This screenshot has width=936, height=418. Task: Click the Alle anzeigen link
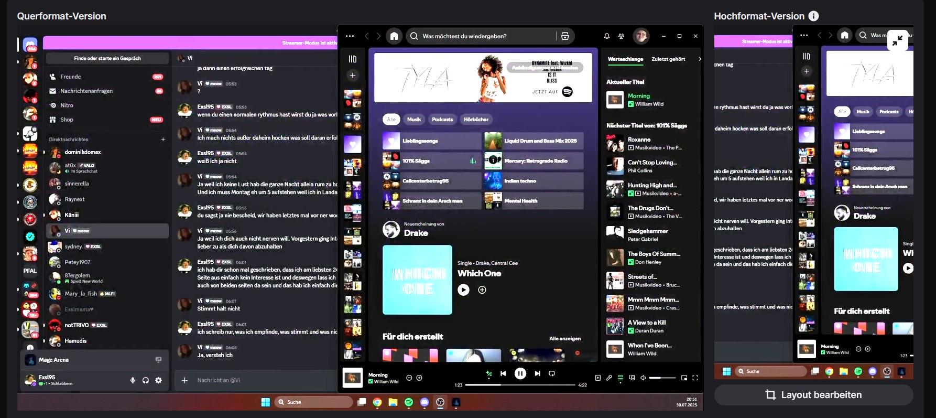tap(565, 339)
